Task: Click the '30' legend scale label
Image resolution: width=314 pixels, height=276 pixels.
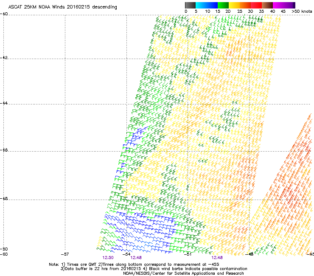Action: click(250, 11)
